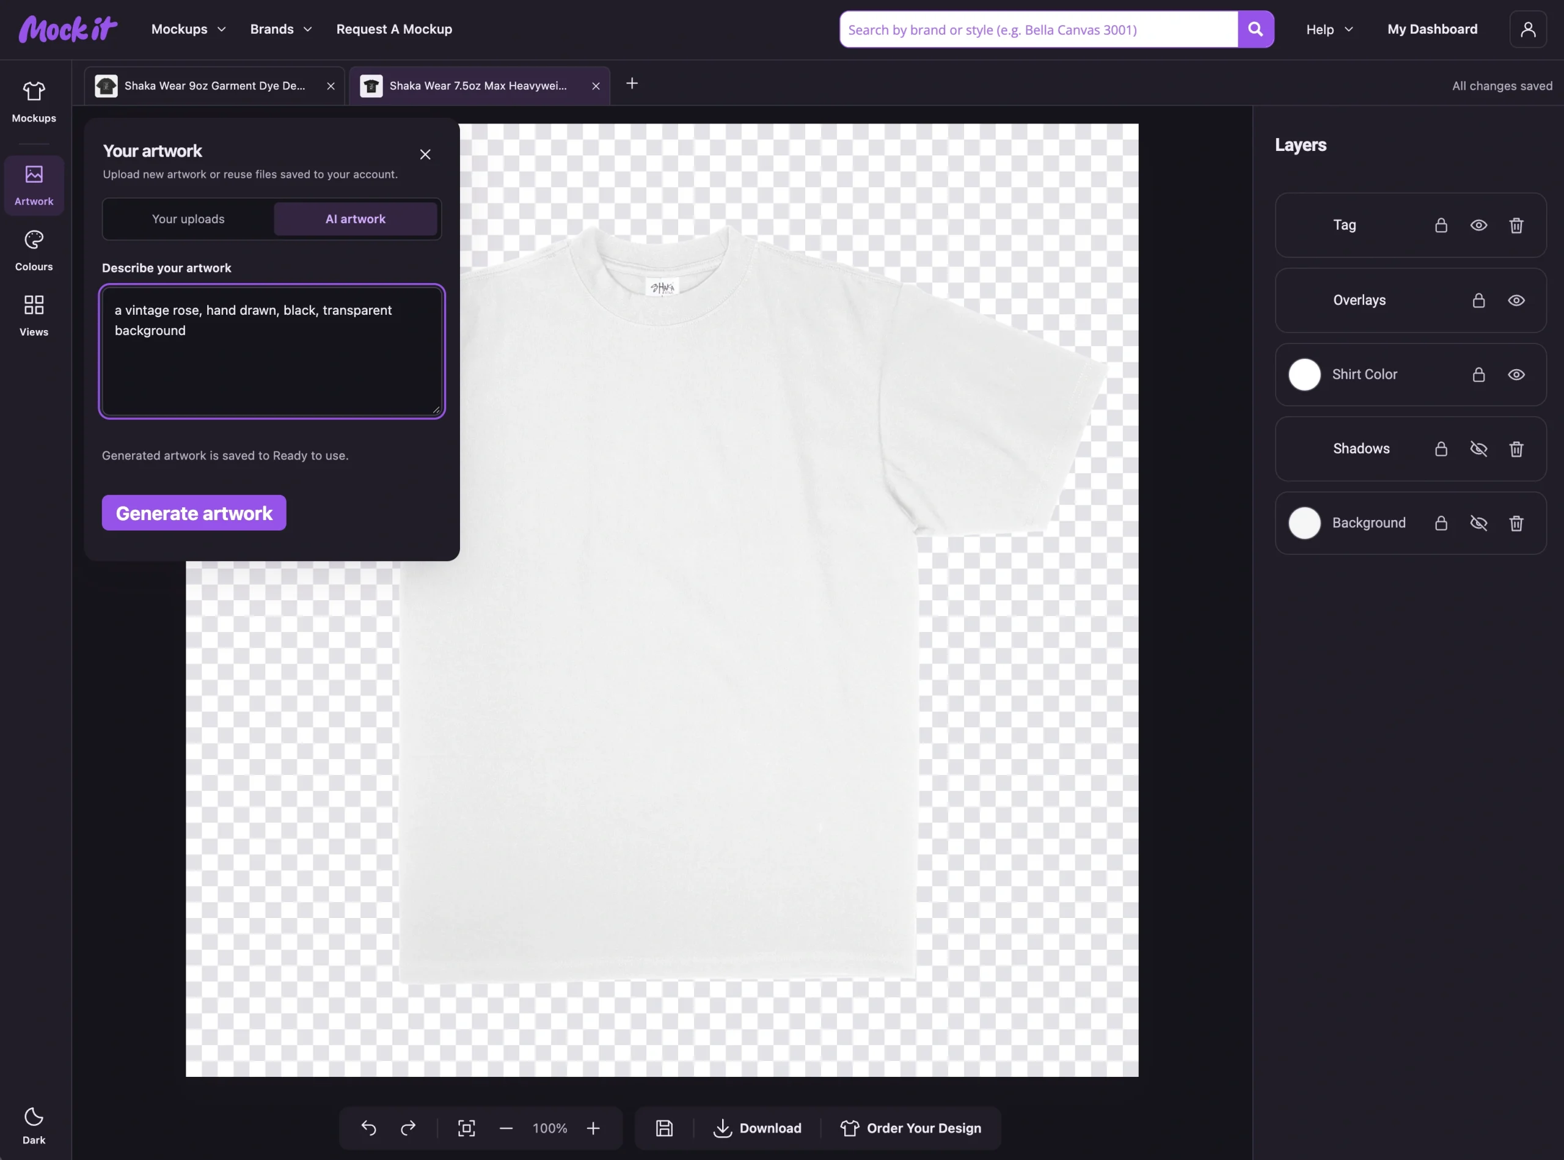The height and width of the screenshot is (1160, 1564).
Task: Delete the Tag layer
Action: point(1516,225)
